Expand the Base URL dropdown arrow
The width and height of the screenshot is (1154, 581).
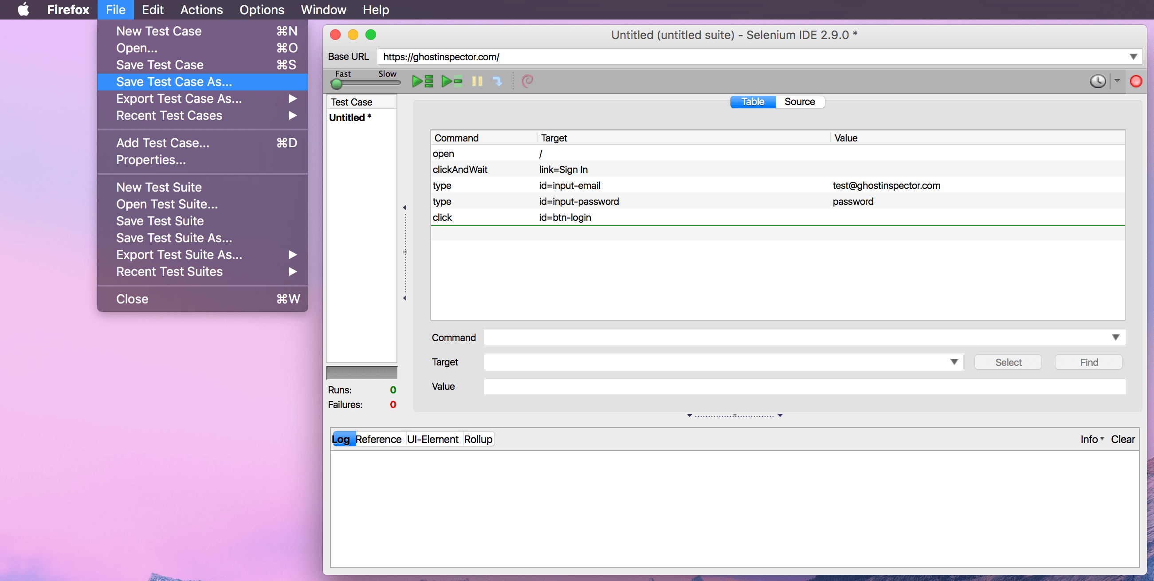pos(1134,57)
